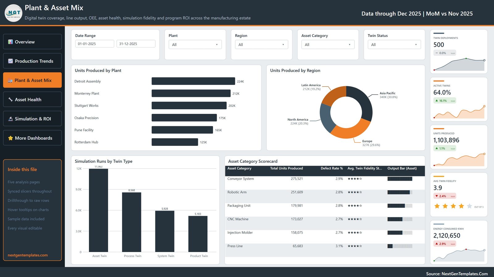Open the Plant slicer dropdown
Screen dimensions: 494x277
click(x=195, y=45)
